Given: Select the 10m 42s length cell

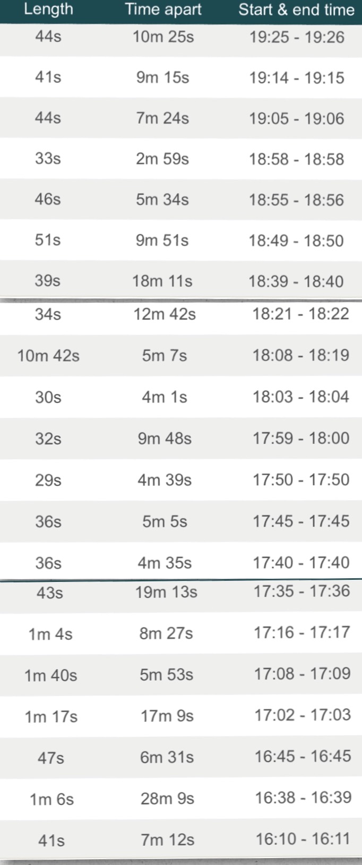Looking at the screenshot, I should click(x=48, y=355).
